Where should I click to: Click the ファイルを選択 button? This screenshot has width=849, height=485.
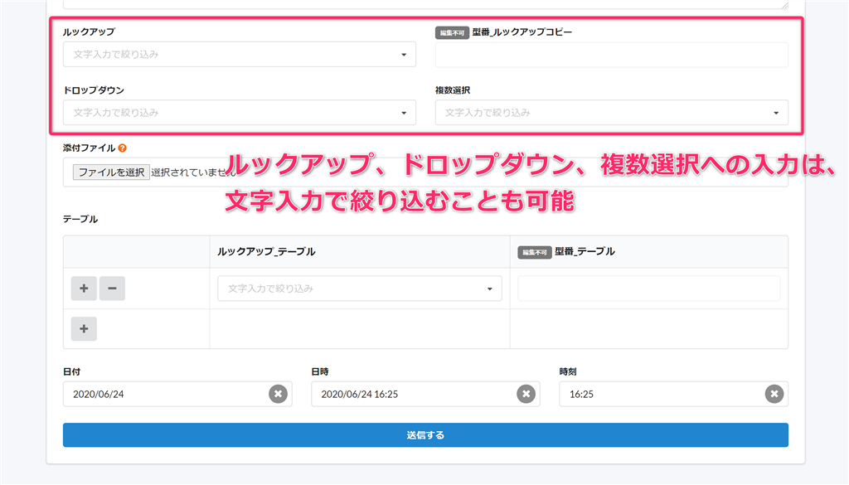pyautogui.click(x=111, y=172)
